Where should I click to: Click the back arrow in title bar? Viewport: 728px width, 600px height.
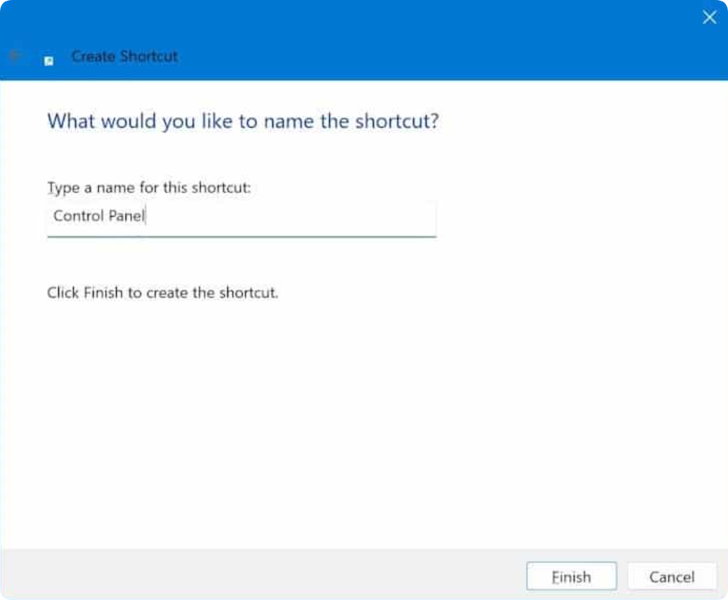click(15, 57)
